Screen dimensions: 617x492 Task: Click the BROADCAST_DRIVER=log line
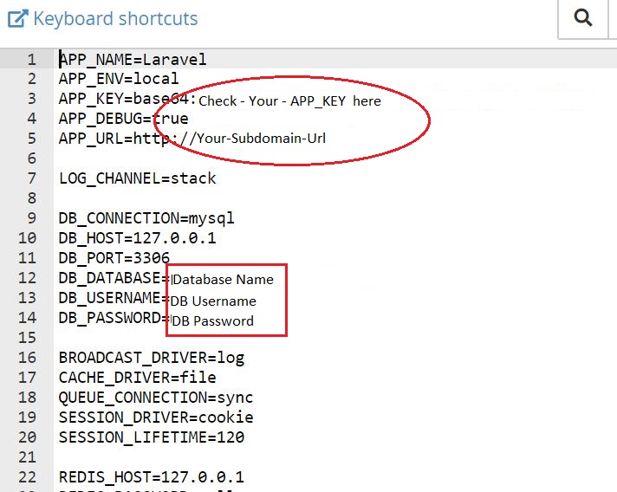pos(152,358)
